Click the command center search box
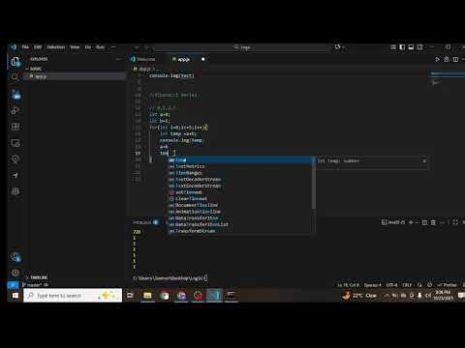This screenshot has width=465, height=348. [x=242, y=47]
